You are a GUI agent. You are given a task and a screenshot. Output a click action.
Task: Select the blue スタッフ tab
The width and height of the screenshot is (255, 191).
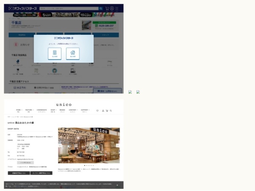point(105,35)
